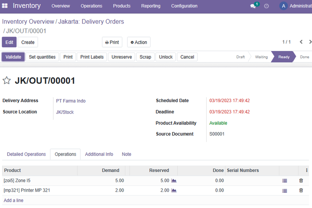Image resolution: width=312 pixels, height=208 pixels.
Task: Click Add a line link
Action: coord(13,200)
